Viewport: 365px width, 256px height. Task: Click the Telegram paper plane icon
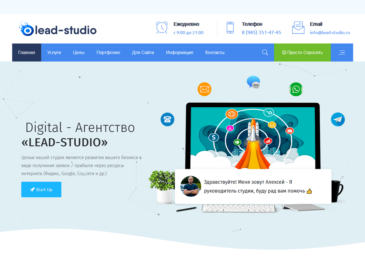pyautogui.click(x=338, y=119)
